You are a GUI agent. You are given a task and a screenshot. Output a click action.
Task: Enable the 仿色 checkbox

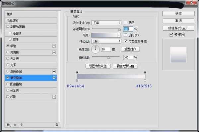tap(126, 23)
